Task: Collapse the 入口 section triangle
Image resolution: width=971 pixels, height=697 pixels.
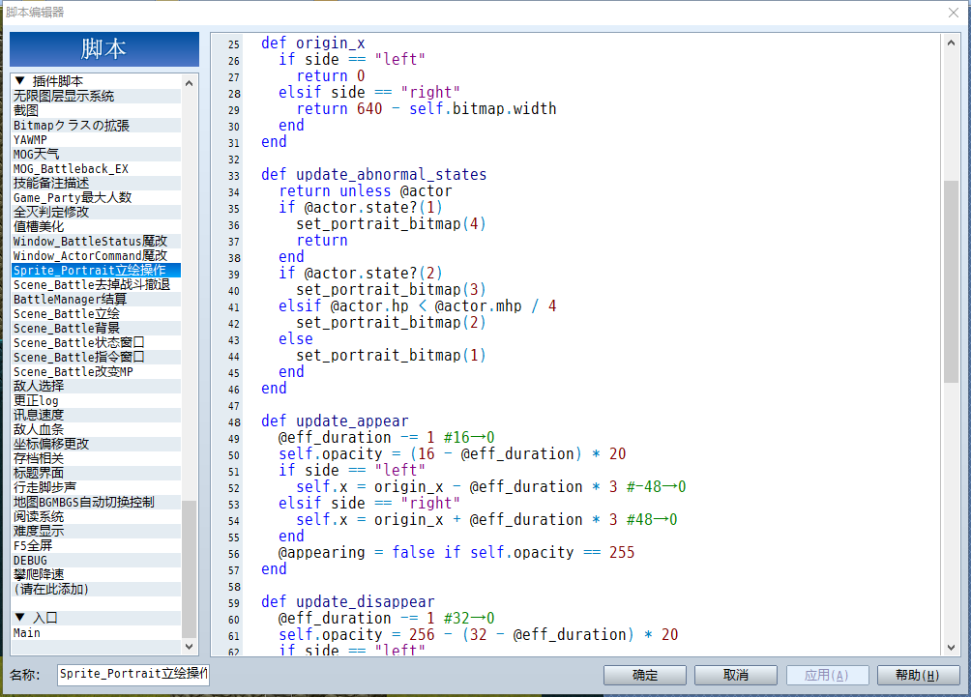Action: pyautogui.click(x=19, y=617)
